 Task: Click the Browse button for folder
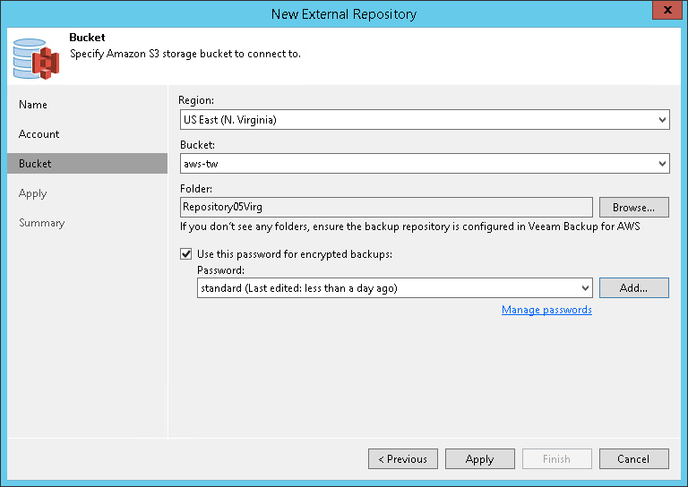pos(633,207)
